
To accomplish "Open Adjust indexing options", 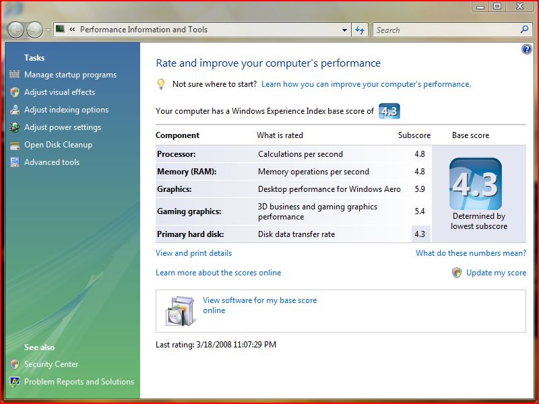I will (66, 110).
